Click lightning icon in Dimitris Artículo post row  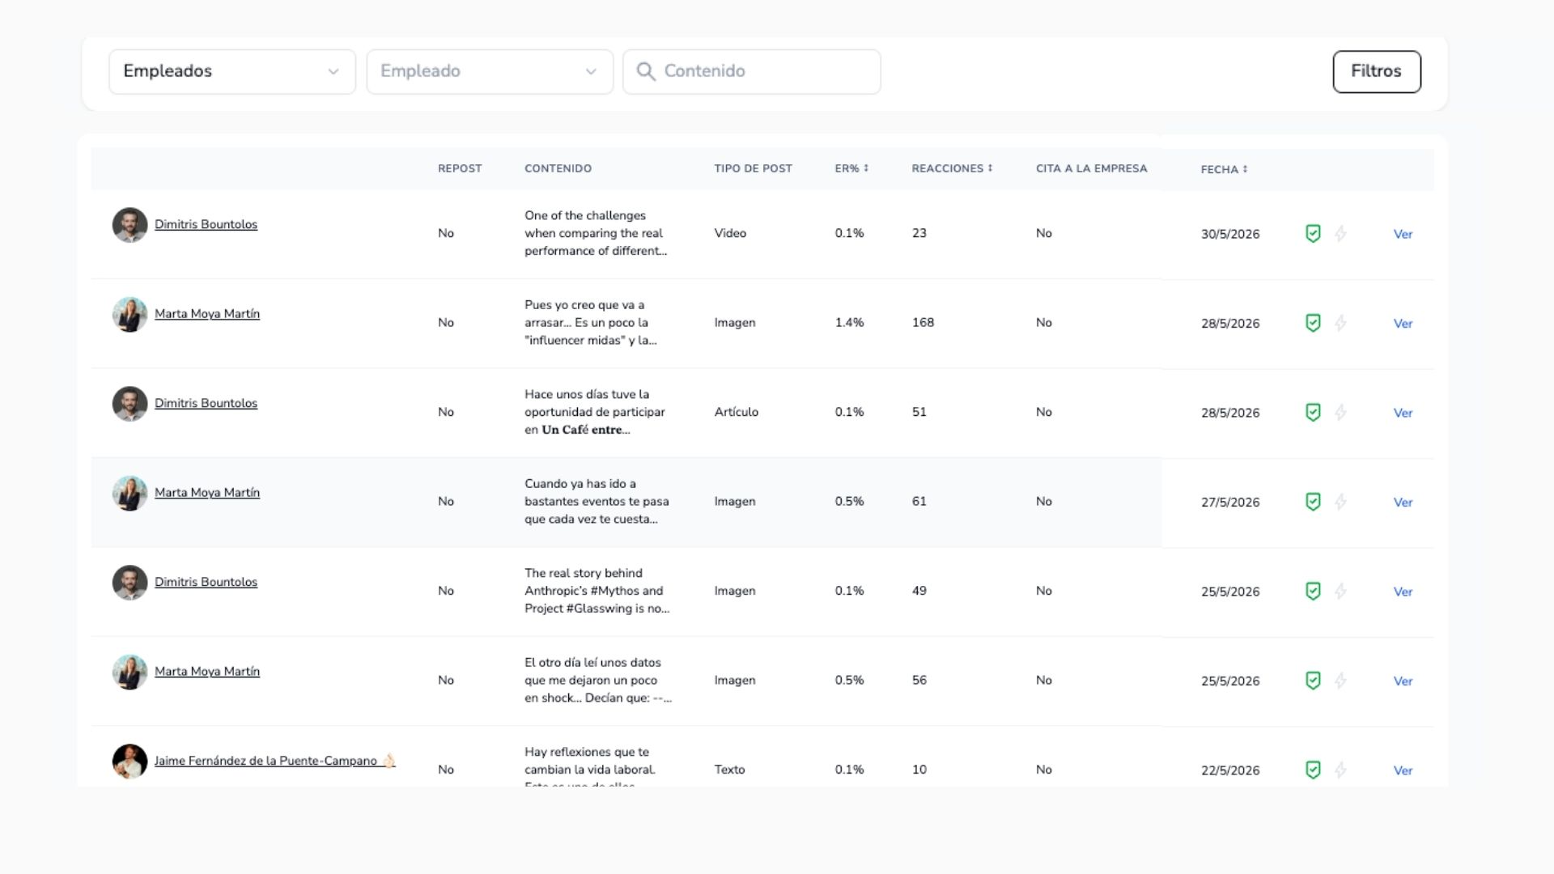pyautogui.click(x=1340, y=412)
